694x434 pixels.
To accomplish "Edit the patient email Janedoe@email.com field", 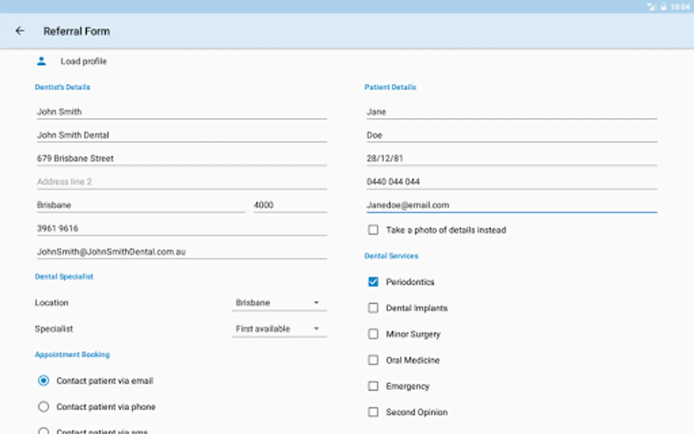I will [x=511, y=205].
